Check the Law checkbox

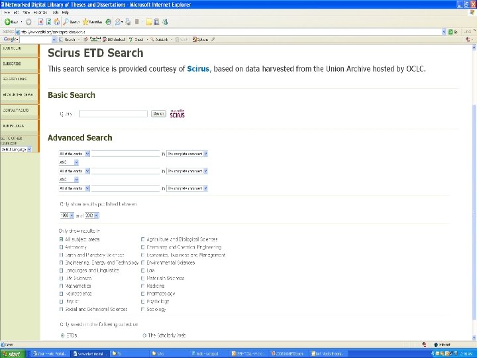142,270
